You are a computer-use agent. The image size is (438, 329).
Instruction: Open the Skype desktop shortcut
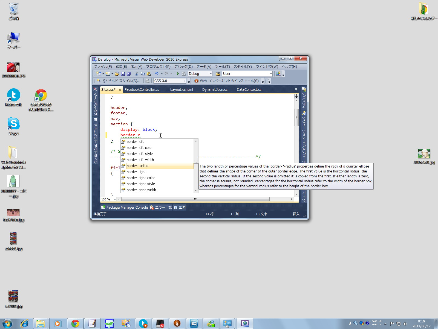(x=13, y=126)
